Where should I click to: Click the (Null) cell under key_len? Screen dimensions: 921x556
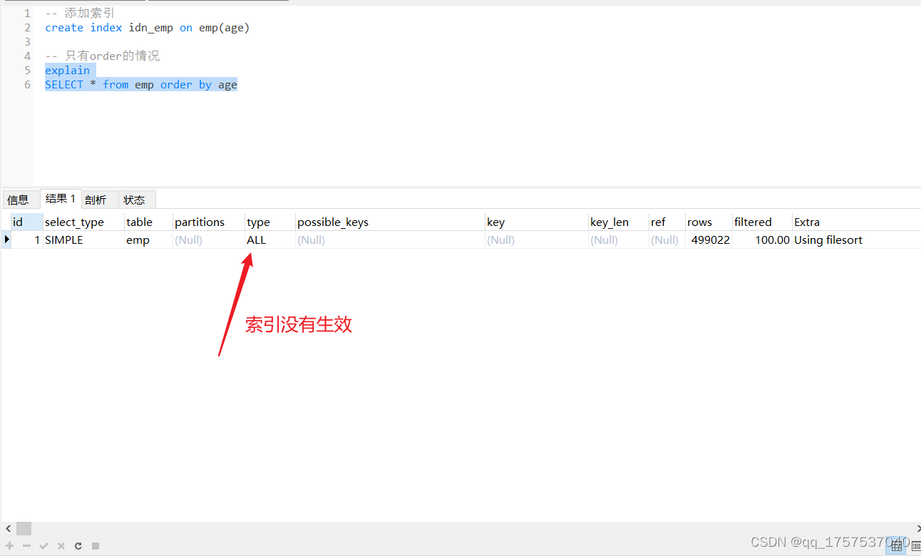(619, 240)
